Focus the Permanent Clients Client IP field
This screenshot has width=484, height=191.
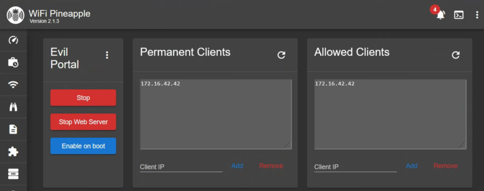181,167
